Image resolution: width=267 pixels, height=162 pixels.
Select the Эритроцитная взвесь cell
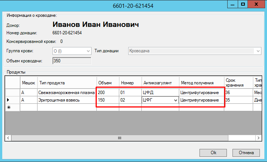click(x=66, y=100)
